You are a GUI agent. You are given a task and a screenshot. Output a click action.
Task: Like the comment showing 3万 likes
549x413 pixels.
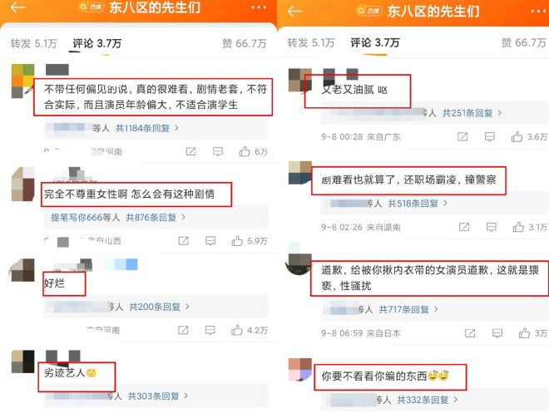[x=524, y=333]
